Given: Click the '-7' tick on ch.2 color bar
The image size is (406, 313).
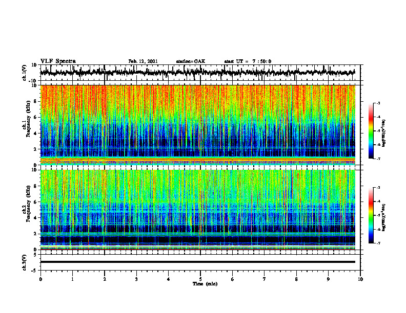Looking at the screenshot, I should pos(378,243).
